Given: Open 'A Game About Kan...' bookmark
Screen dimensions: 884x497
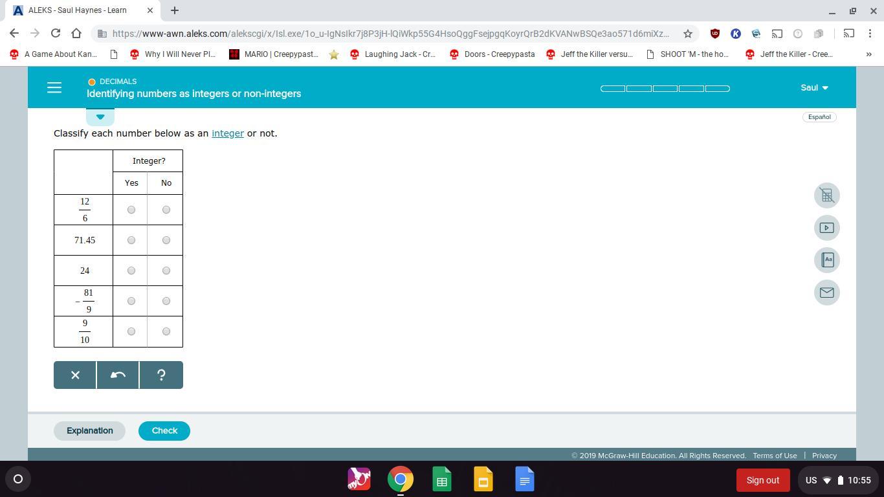Looking at the screenshot, I should tap(53, 54).
